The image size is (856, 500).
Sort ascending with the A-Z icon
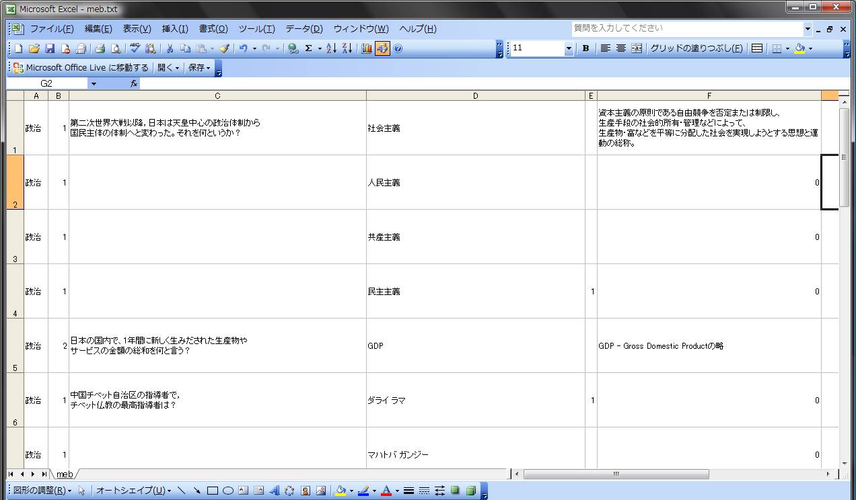click(x=331, y=48)
